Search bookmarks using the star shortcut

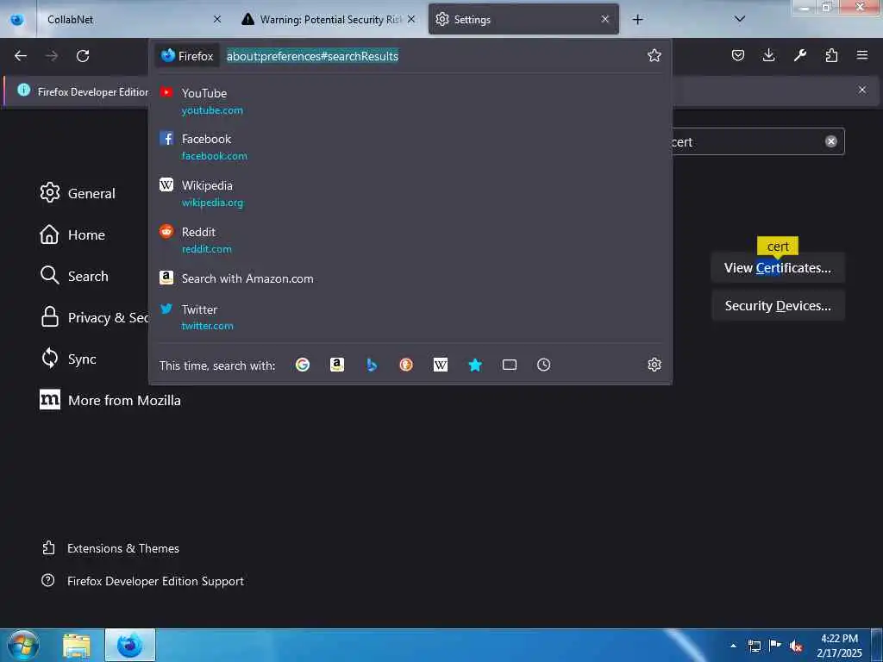click(475, 365)
